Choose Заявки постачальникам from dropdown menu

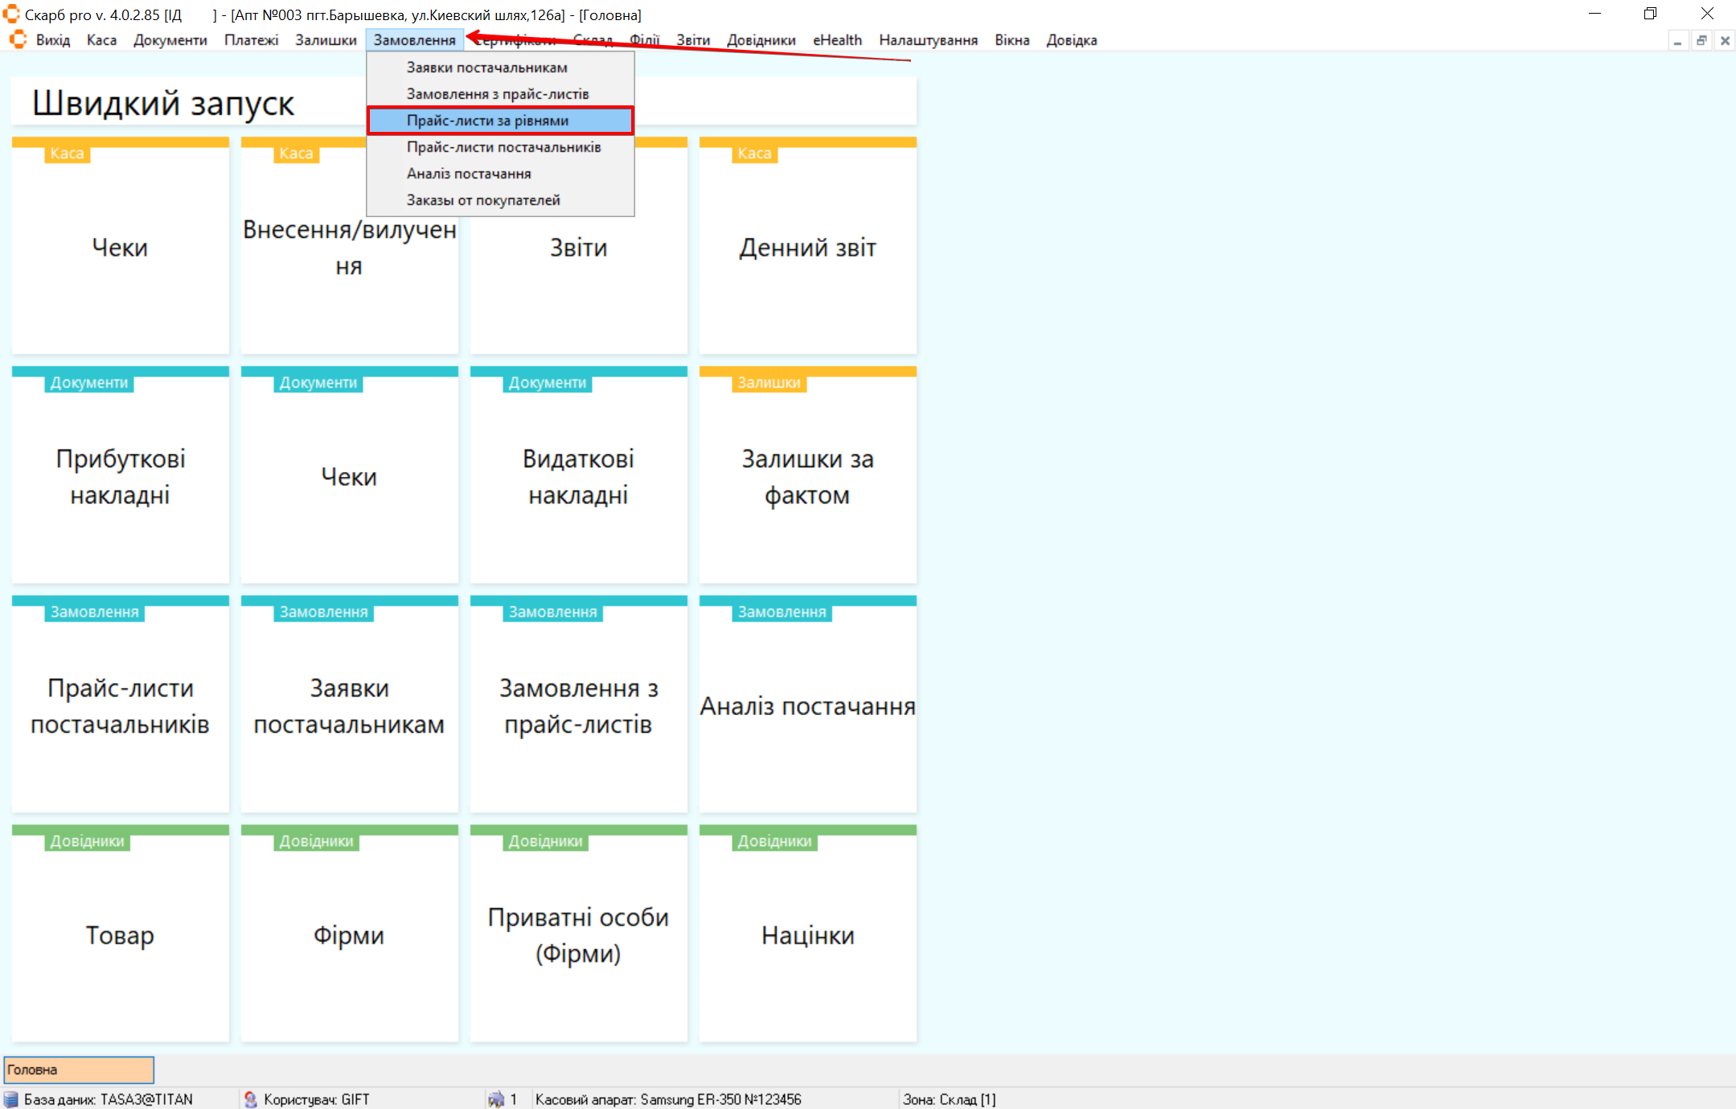486,68
